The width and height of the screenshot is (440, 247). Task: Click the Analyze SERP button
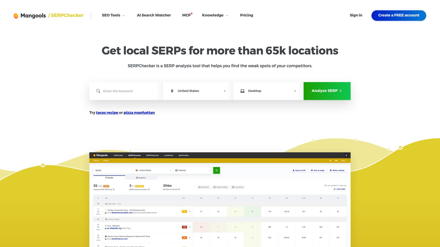click(x=327, y=91)
